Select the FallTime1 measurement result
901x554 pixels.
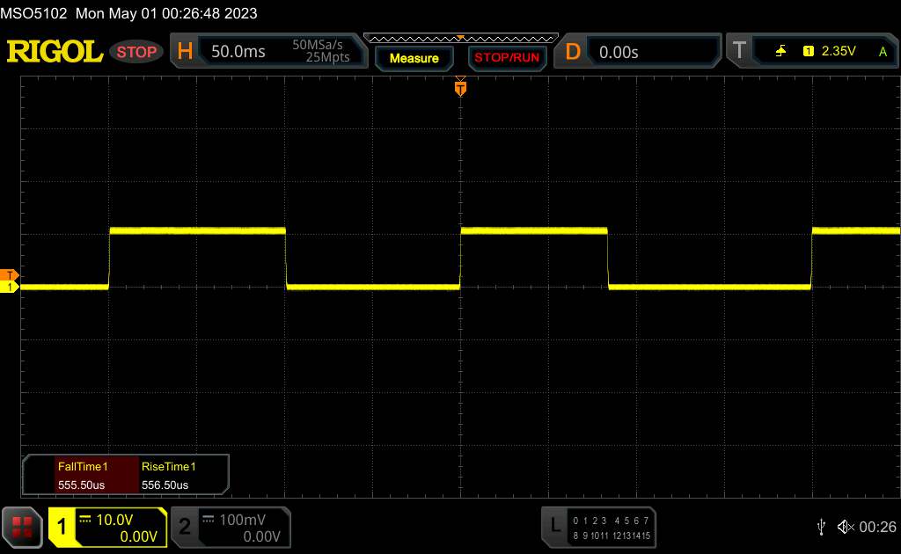[x=82, y=476]
